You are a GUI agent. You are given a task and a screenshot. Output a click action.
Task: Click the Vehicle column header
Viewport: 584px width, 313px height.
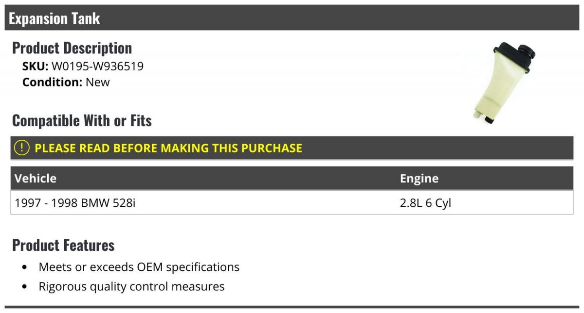click(x=36, y=178)
